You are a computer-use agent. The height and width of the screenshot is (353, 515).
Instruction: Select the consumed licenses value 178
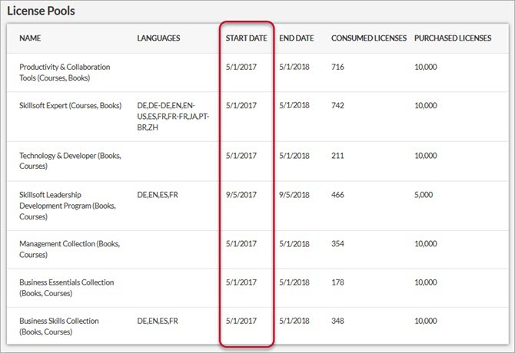coord(338,283)
